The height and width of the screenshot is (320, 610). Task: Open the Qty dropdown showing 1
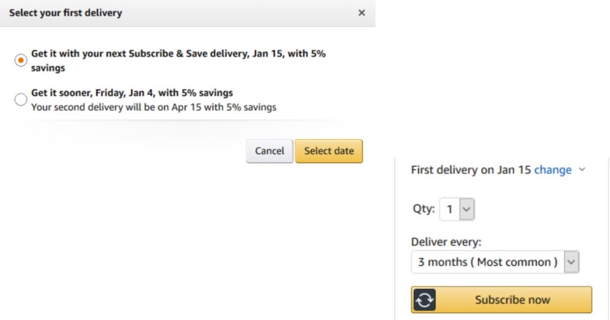click(450, 209)
